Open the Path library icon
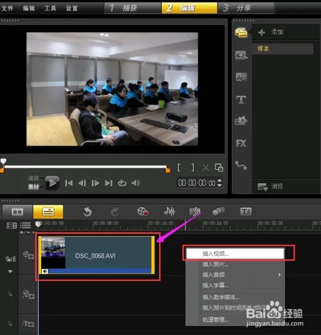Viewport: 321px width, 335px height. point(241,165)
